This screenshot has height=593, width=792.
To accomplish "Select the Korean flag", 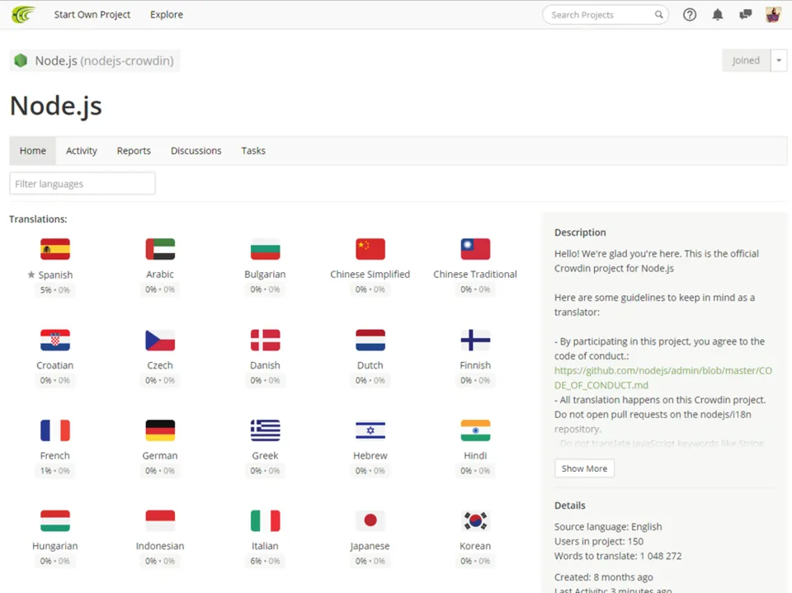I will point(475,520).
